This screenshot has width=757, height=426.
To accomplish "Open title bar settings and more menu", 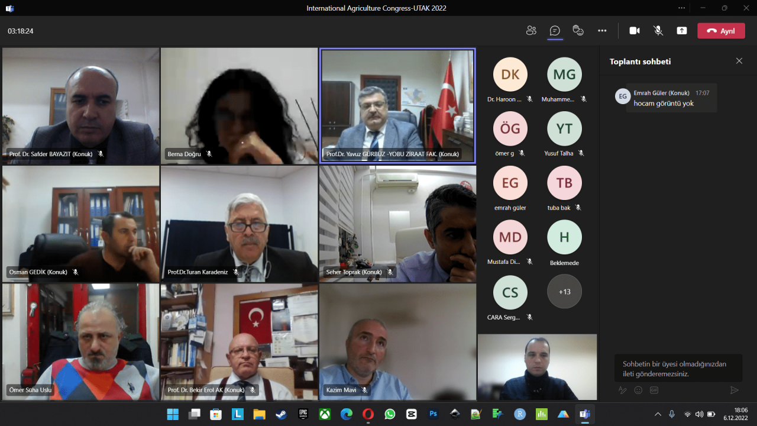I will click(682, 8).
